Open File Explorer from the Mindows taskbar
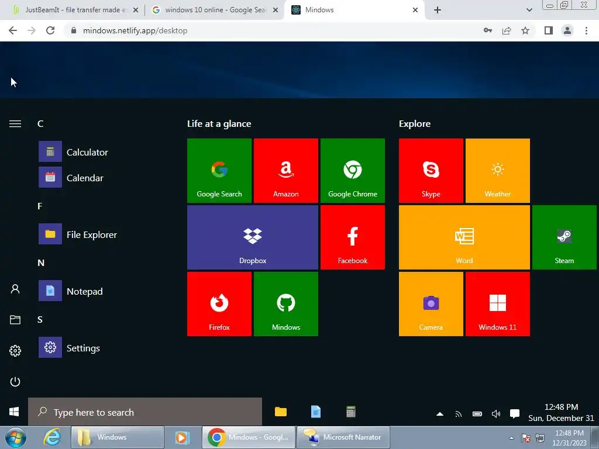Image resolution: width=599 pixels, height=449 pixels. coord(281,412)
